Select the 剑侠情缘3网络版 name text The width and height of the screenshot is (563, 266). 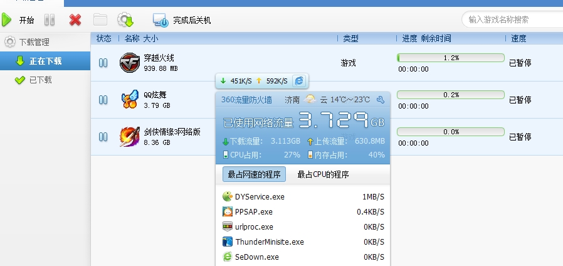172,132
